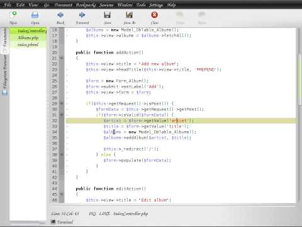Collapse editAction function at line 45
Image resolution: width=302 pixels, height=227 pixels.
[62, 194]
